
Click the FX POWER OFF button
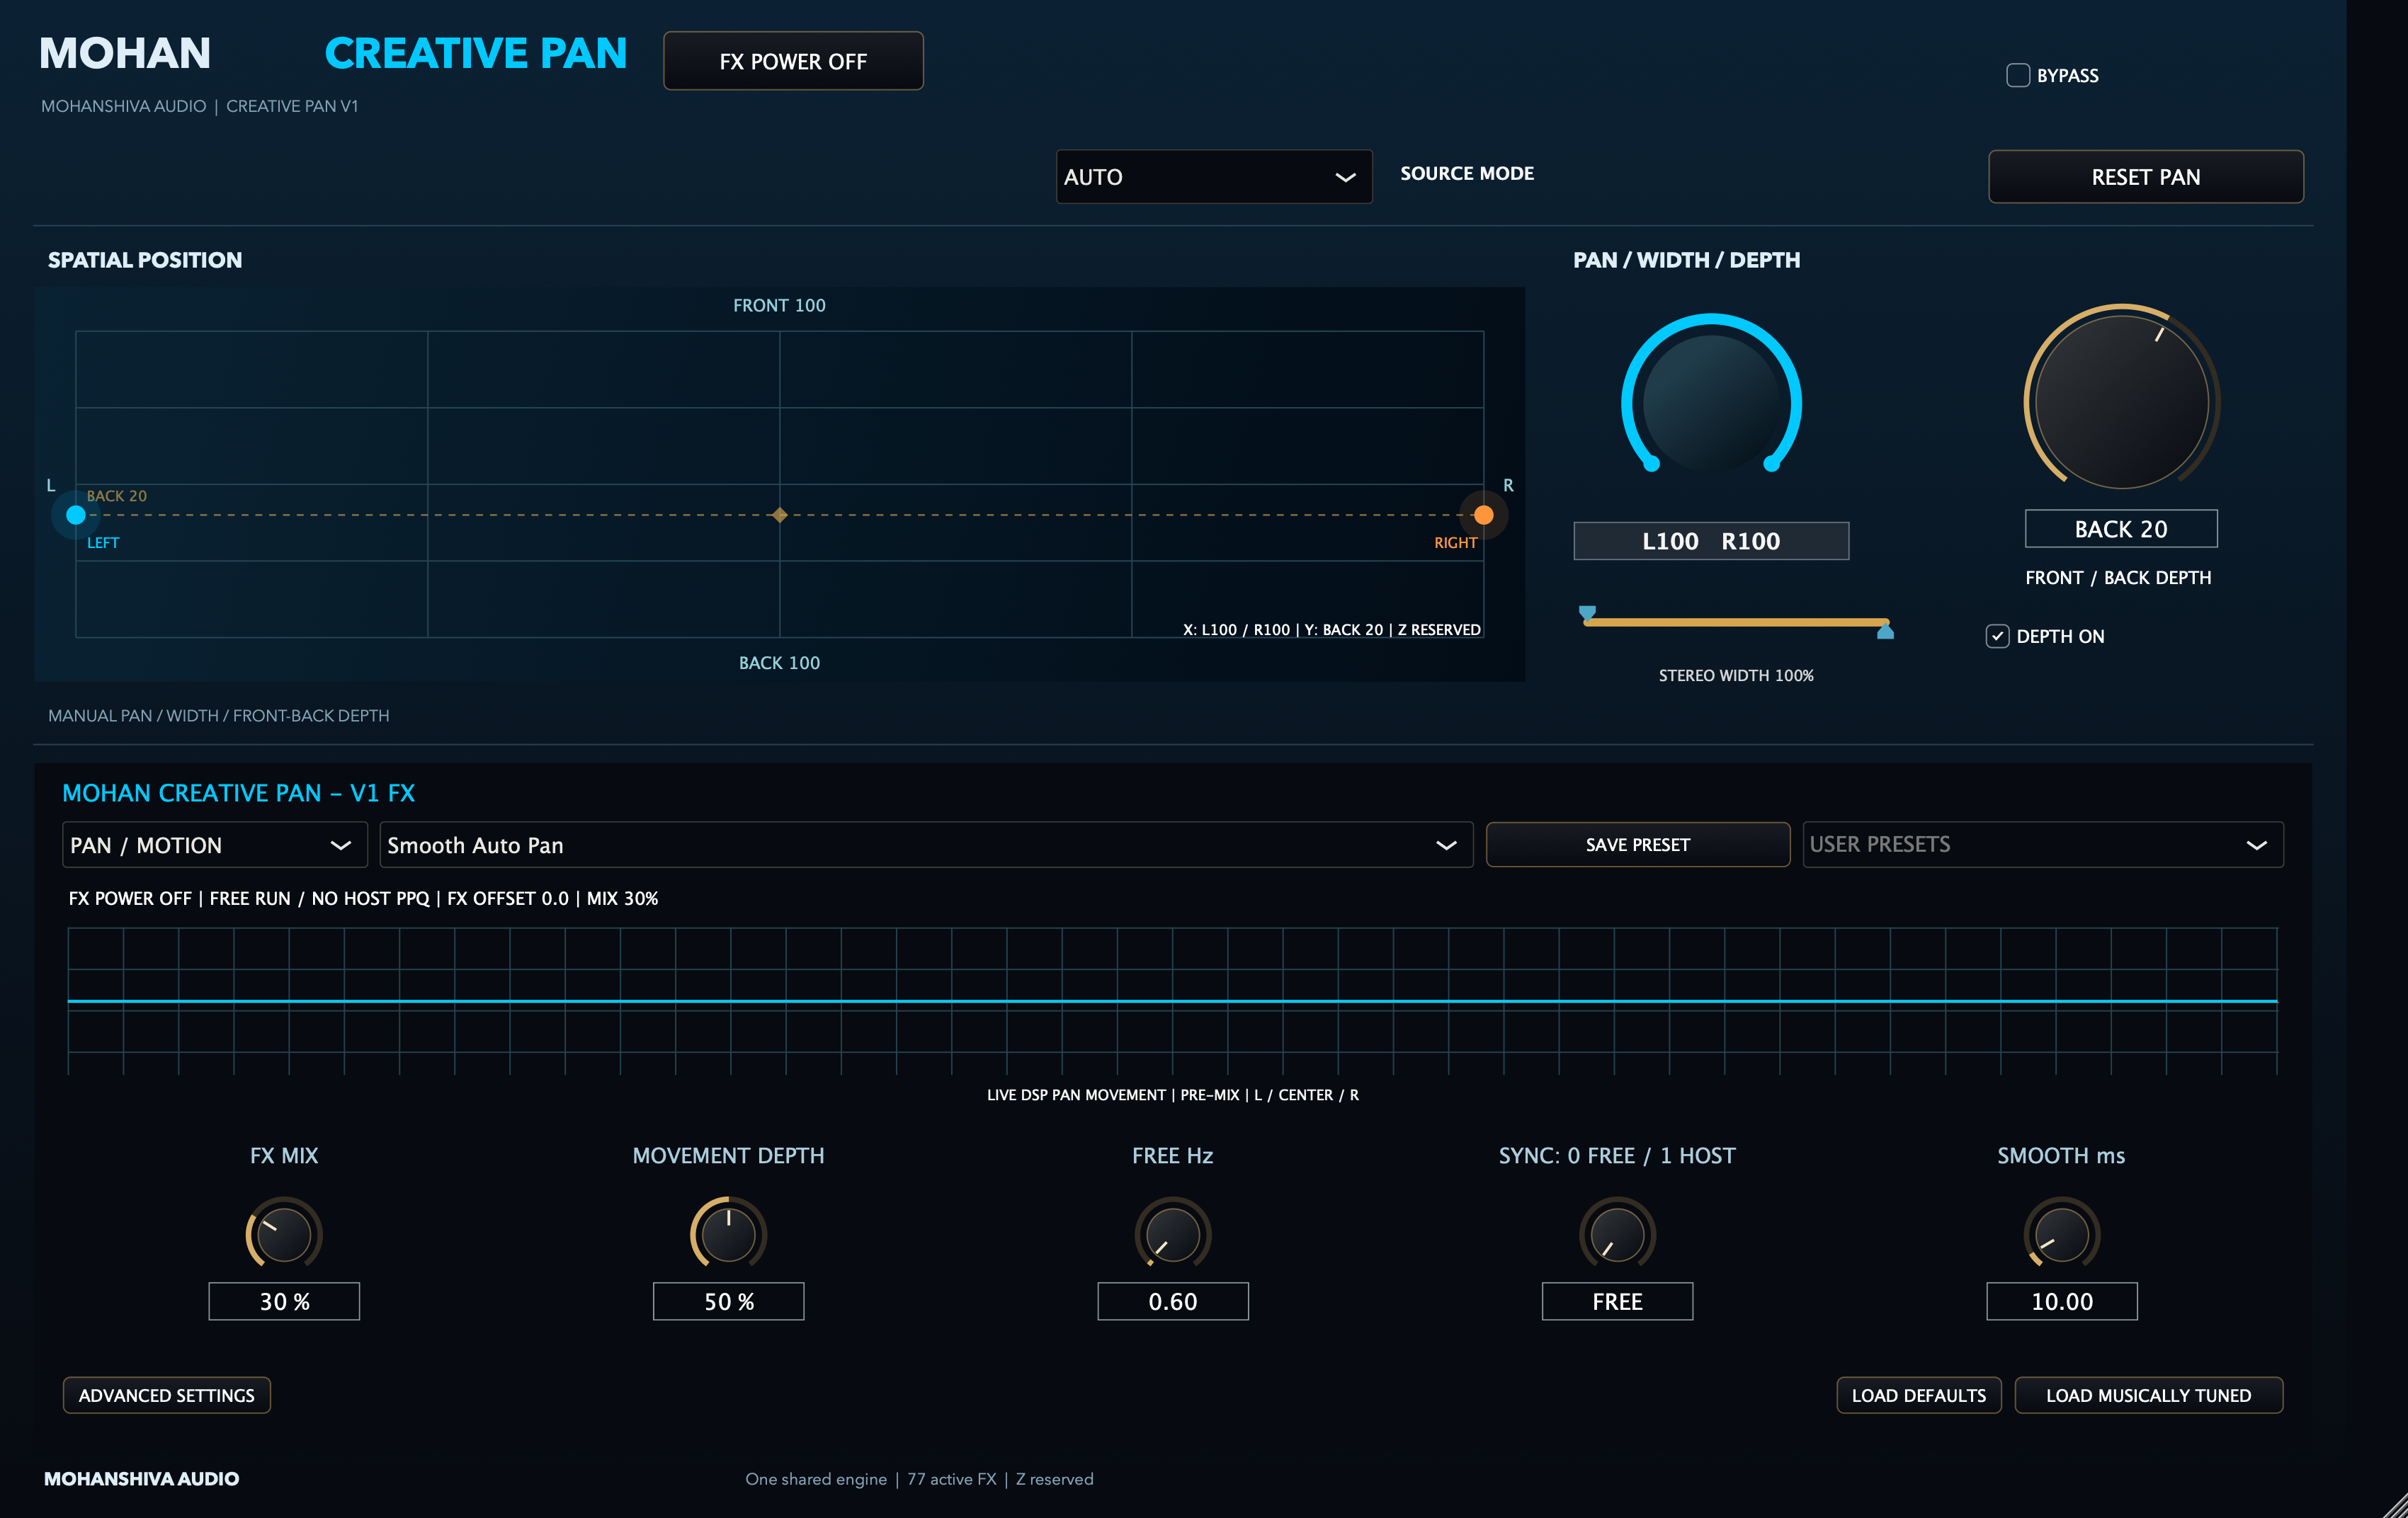tap(793, 61)
